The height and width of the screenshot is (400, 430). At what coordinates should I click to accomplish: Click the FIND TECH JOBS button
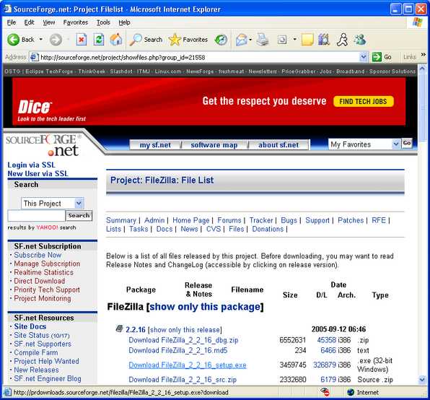pos(364,101)
